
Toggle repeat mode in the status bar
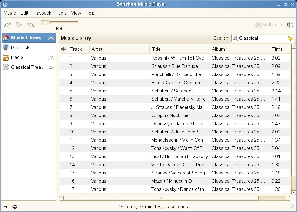point(15,207)
